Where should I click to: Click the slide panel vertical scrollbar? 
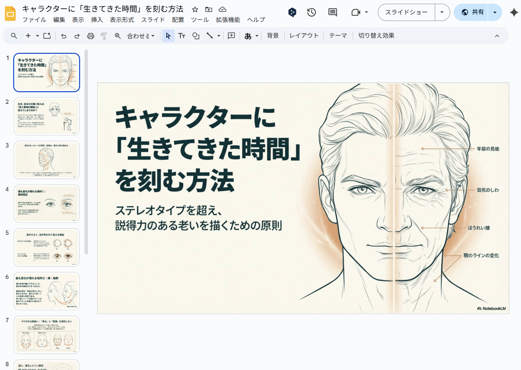pyautogui.click(x=86, y=152)
